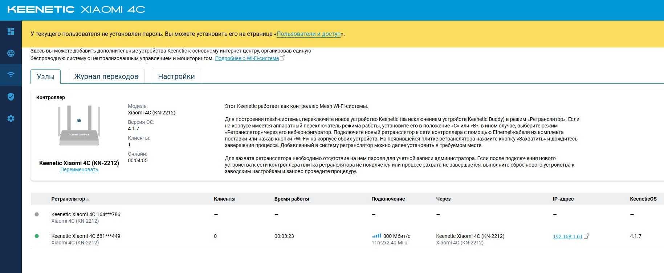Screen dimensions: 664x273
Task: Click the Клиенты column header
Action: [x=225, y=199]
